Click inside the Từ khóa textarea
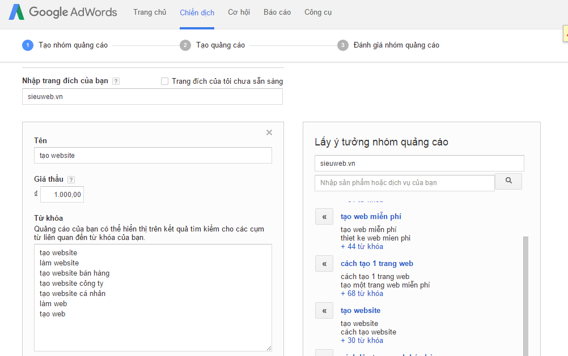Image resolution: width=568 pixels, height=356 pixels. click(x=153, y=297)
